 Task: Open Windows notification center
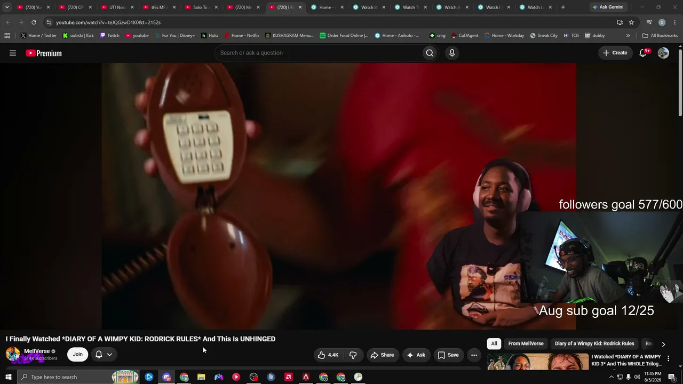click(672, 377)
